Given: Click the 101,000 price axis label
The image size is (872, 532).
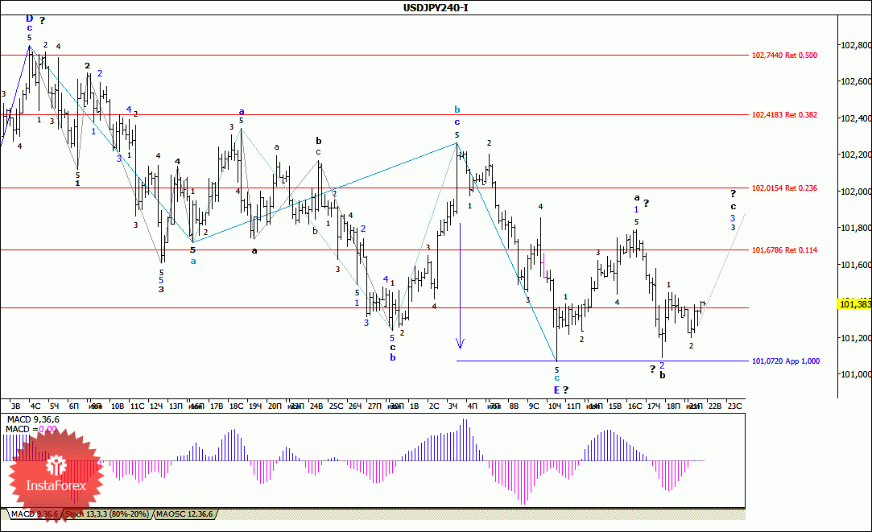Looking at the screenshot, I should (x=855, y=374).
